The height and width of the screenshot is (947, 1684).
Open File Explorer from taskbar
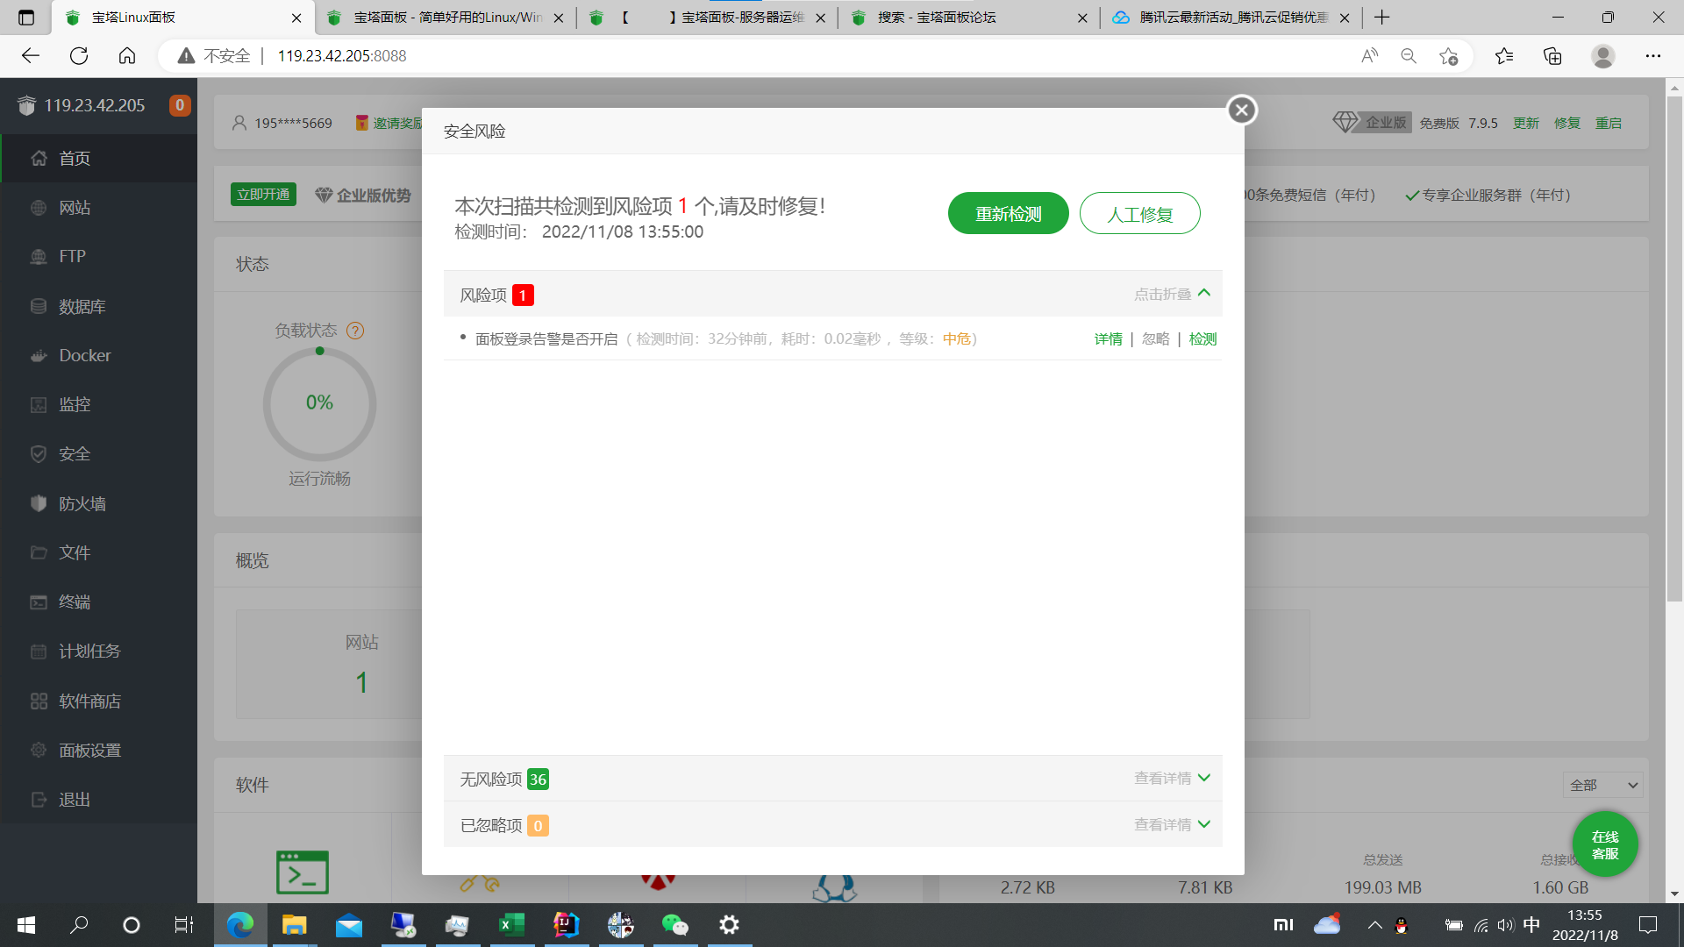[x=294, y=925]
